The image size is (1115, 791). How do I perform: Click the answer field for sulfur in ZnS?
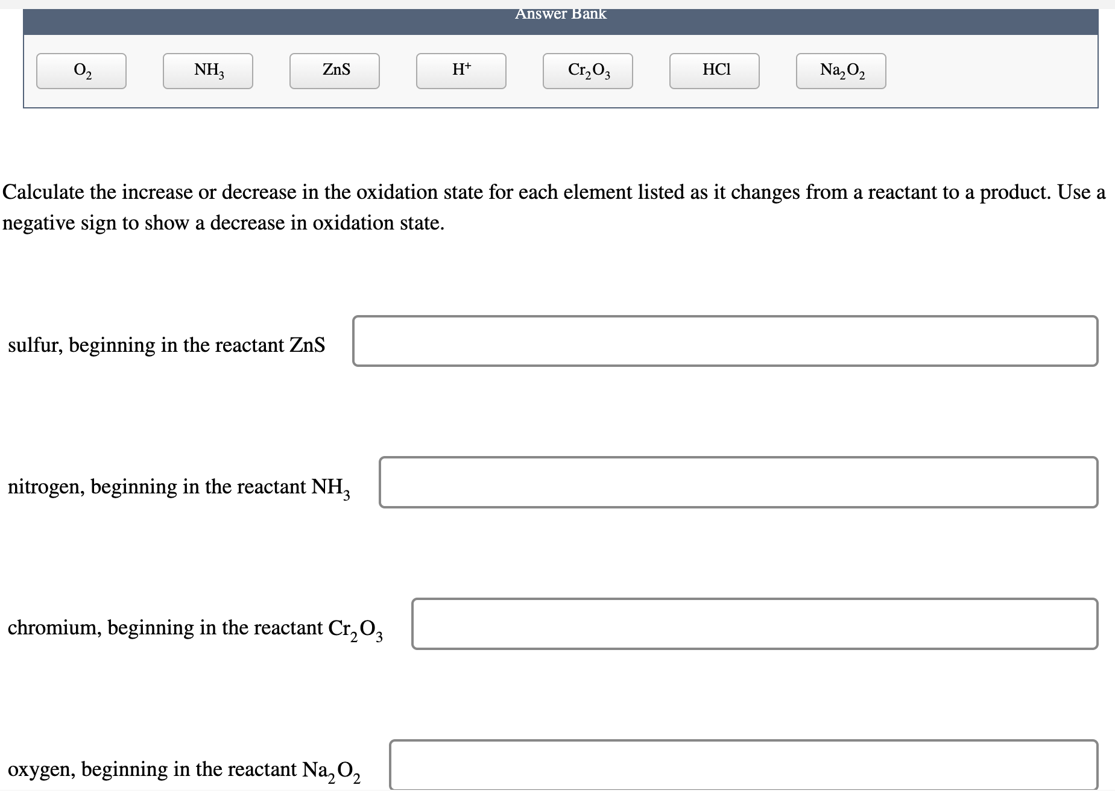[724, 340]
